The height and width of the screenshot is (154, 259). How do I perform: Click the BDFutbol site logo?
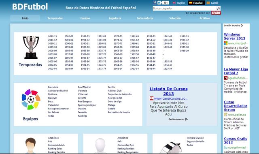30,7
